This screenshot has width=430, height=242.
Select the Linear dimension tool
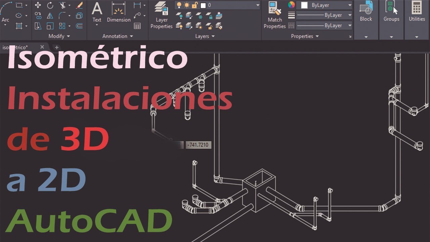pos(137,5)
